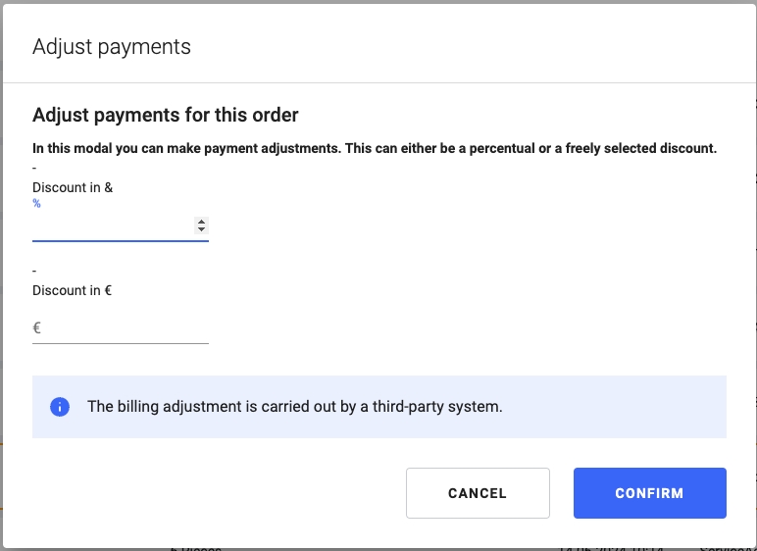Image resolution: width=757 pixels, height=551 pixels.
Task: Decrease percent discount with down arrow
Action: tap(201, 229)
